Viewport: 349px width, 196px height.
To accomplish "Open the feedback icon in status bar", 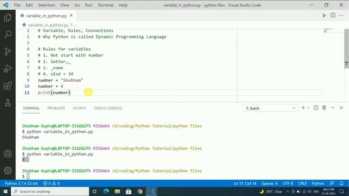I will click(332, 183).
